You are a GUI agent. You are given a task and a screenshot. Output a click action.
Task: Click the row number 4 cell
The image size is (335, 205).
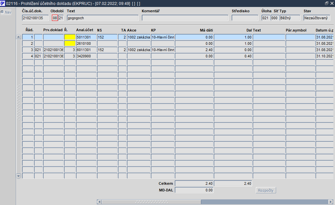tap(28, 56)
